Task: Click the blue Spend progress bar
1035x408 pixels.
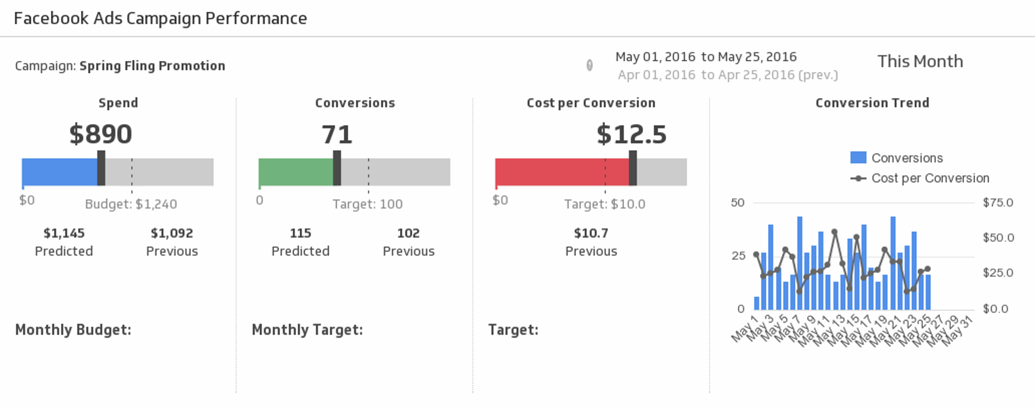Action: [x=59, y=172]
